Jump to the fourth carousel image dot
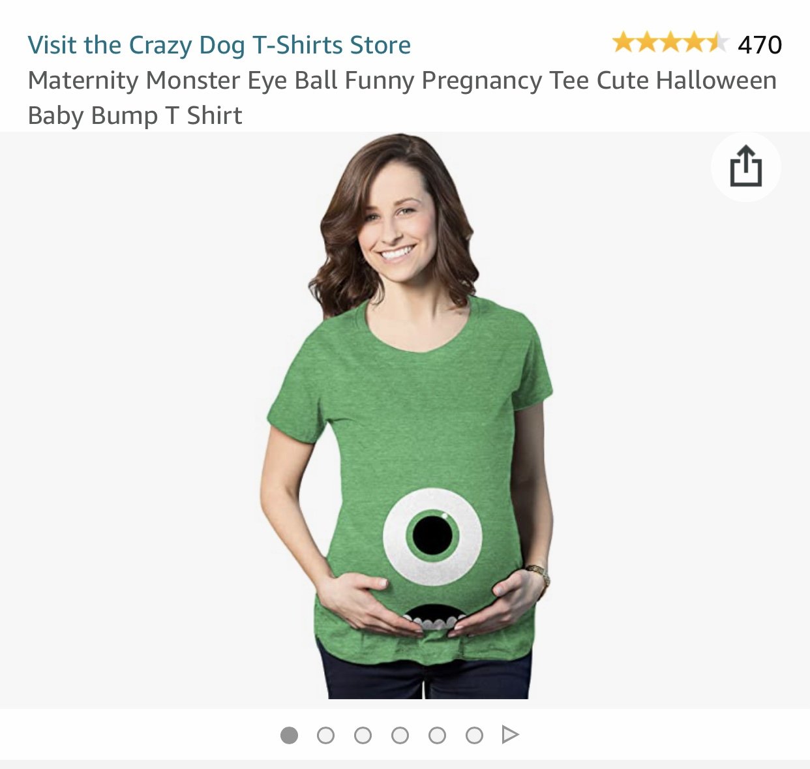Image resolution: width=810 pixels, height=769 pixels. pyautogui.click(x=400, y=735)
